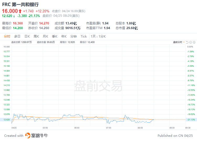Click the -21.13% axis label on right
Image resolution: width=197 pixels, height=141 pixels.
tap(191, 120)
